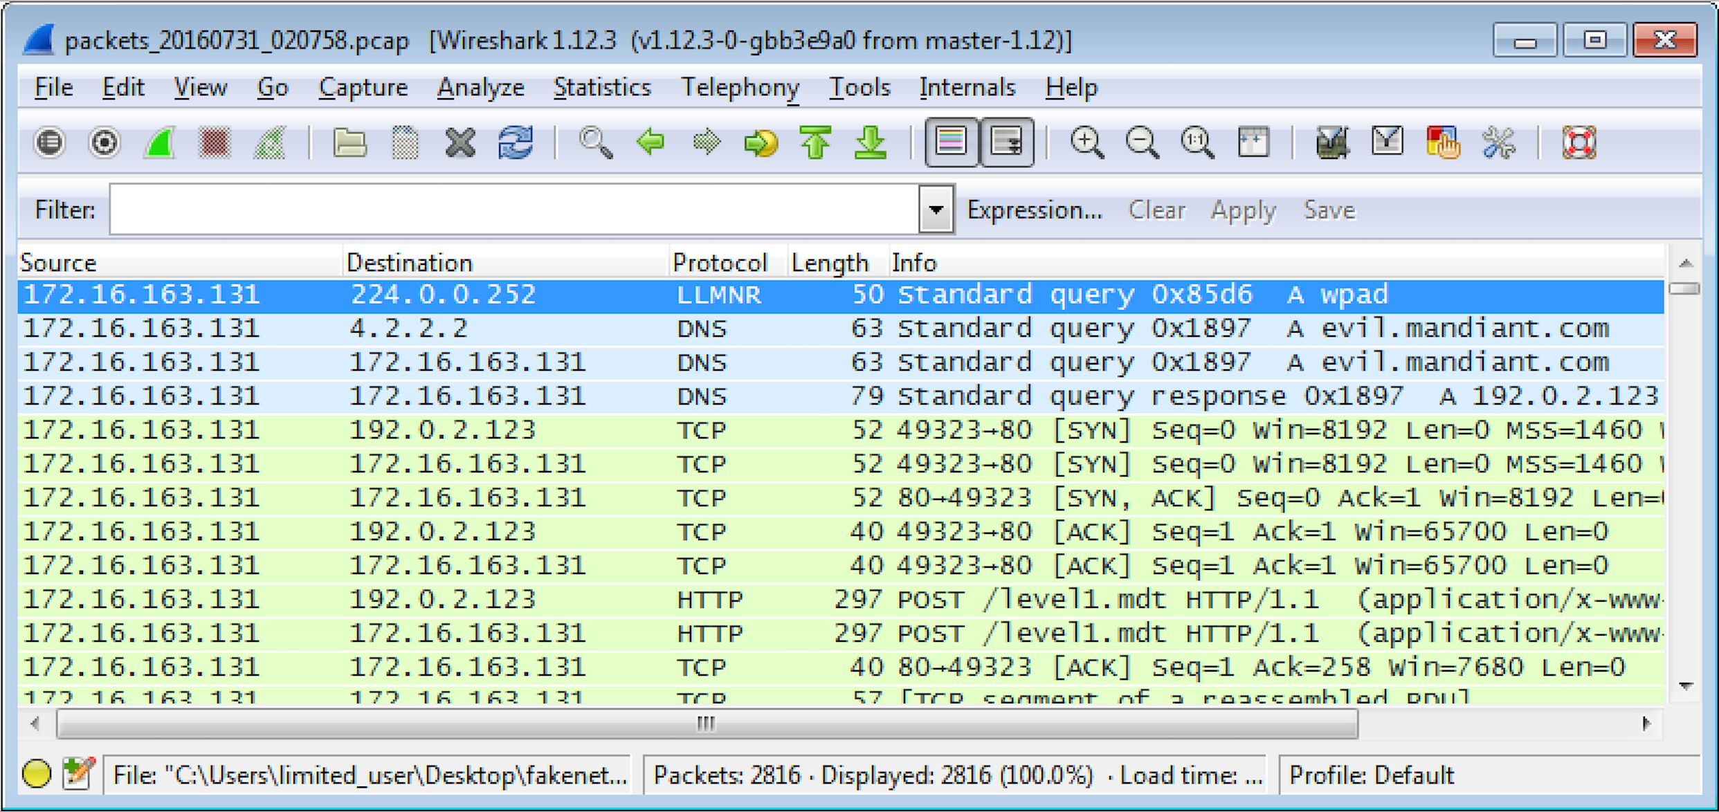Zoom out the packet text
The image size is (1719, 812).
[1143, 142]
